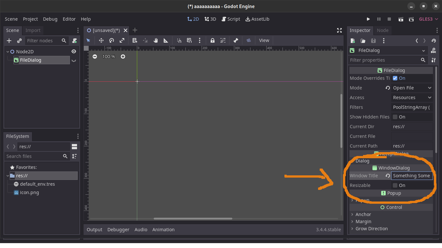
Task: Play the current scene clapper icon
Action: 401,19
